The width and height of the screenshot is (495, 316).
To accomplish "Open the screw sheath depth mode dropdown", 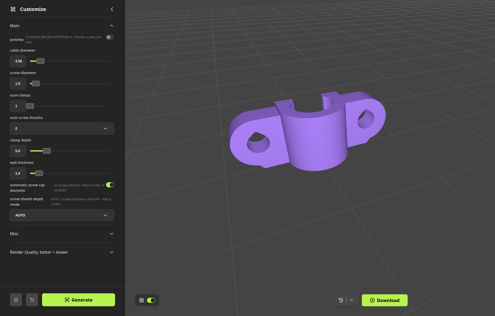I will click(62, 215).
